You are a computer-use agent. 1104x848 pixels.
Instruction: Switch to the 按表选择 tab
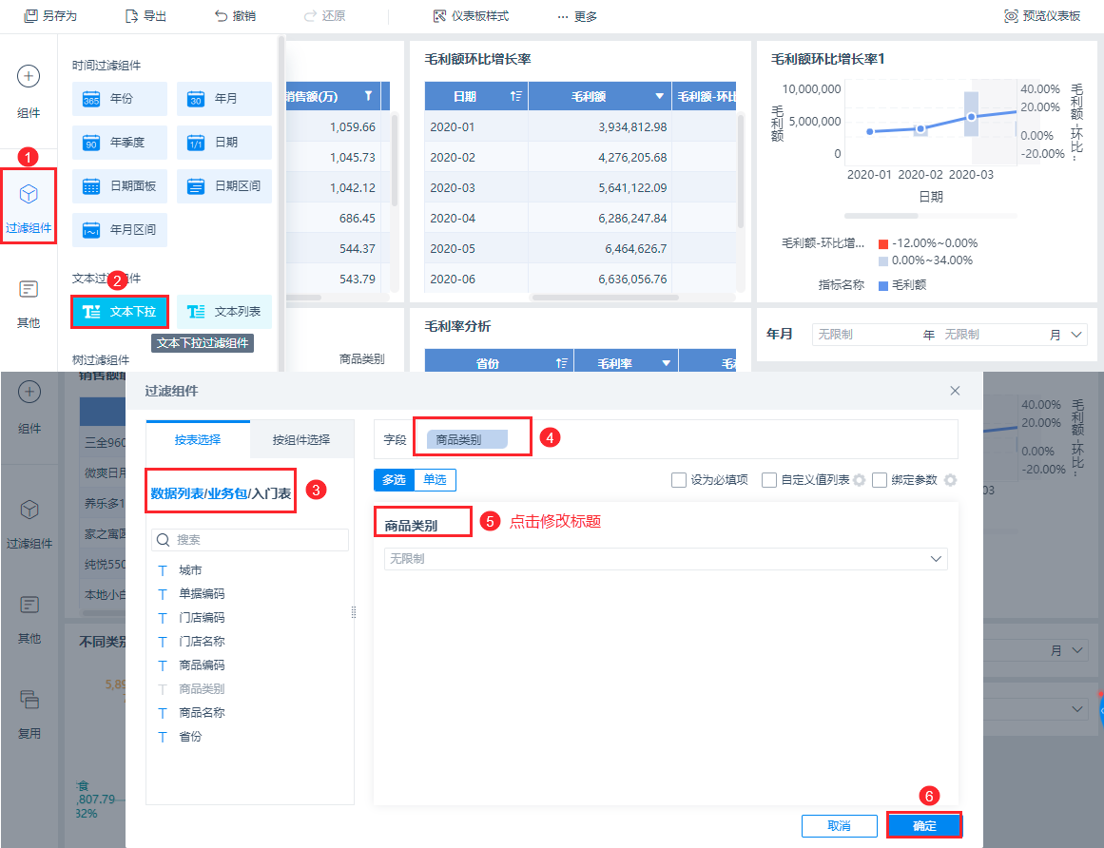click(x=198, y=440)
